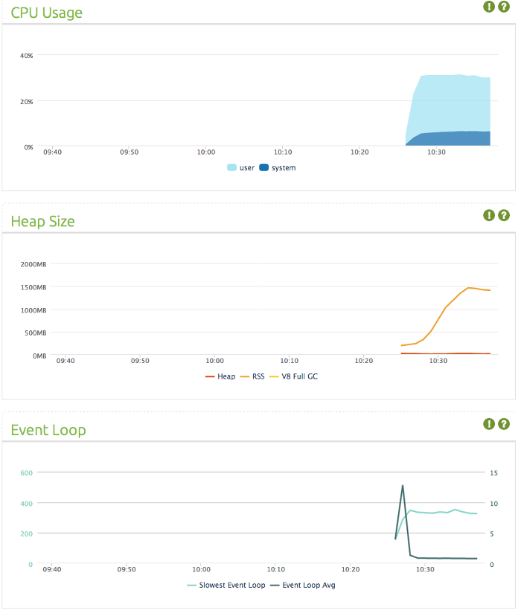Image resolution: width=521 pixels, height=616 pixels.
Task: Click the RSS peak on heap chart
Action: pyautogui.click(x=468, y=288)
